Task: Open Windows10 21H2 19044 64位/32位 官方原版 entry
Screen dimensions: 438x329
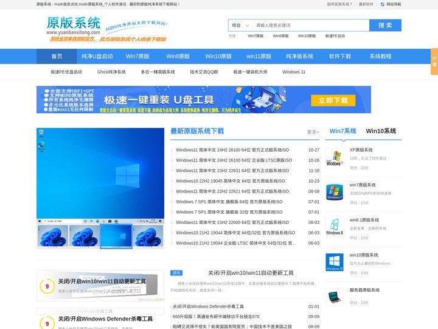Action: point(235,233)
